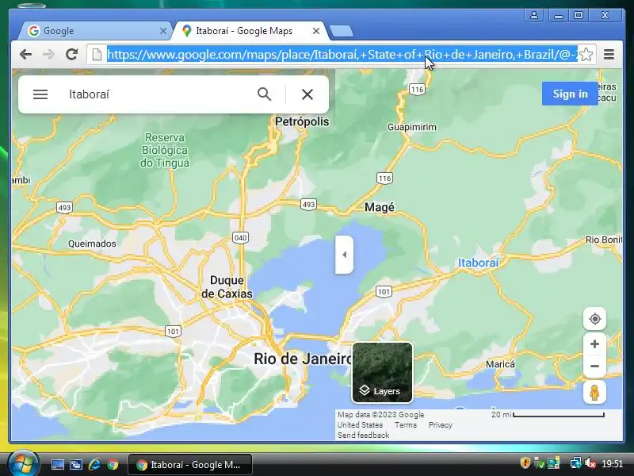Open the Terms link
Viewport: 634px width, 476px height.
[406, 425]
